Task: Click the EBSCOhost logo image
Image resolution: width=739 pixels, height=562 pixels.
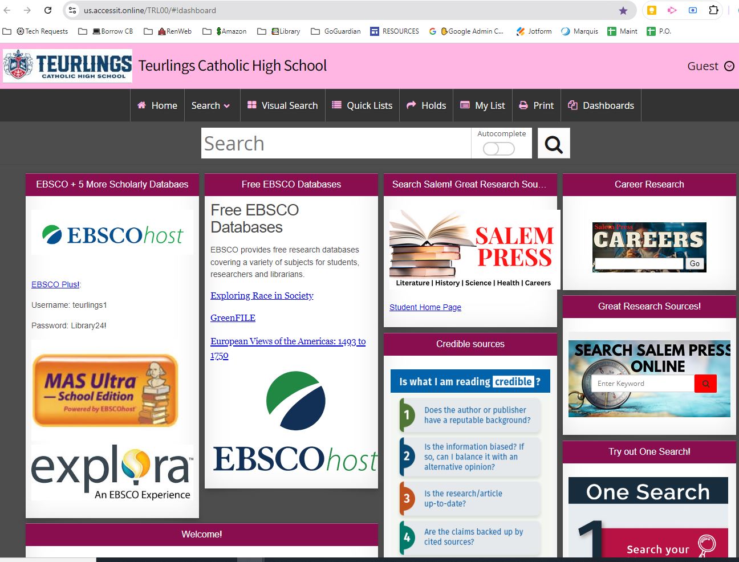Action: click(x=113, y=234)
